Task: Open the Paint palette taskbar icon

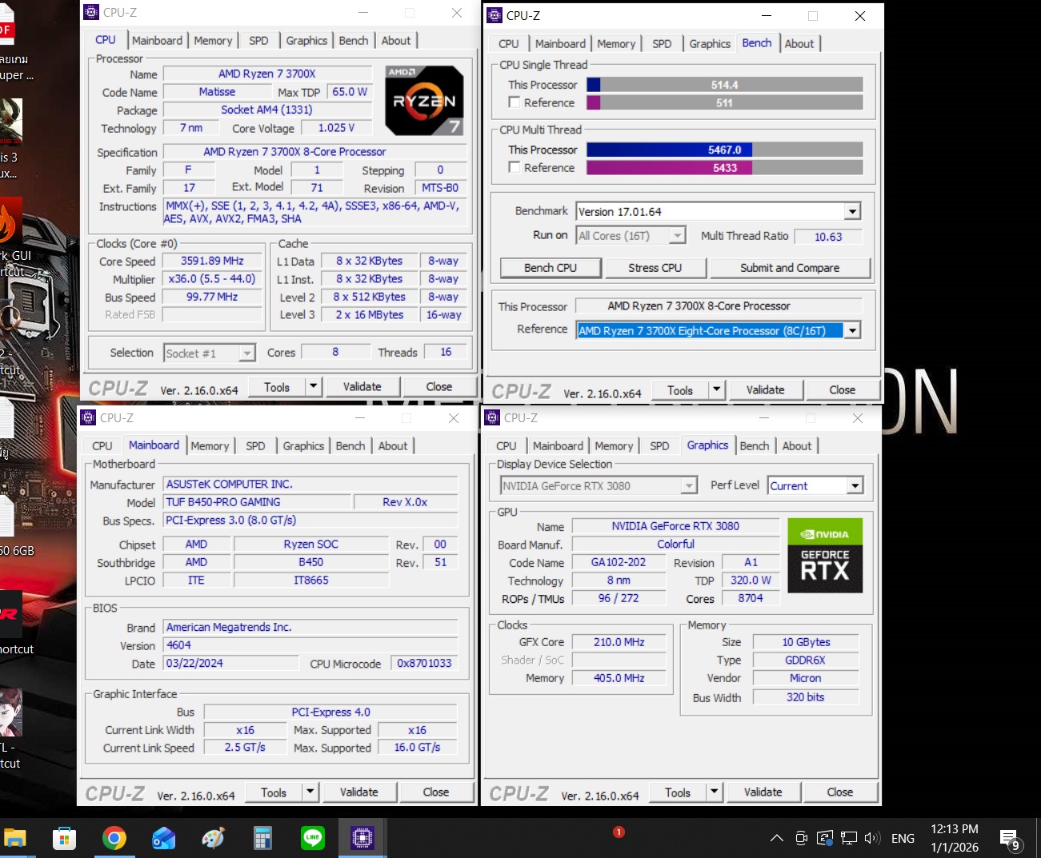Action: point(213,837)
